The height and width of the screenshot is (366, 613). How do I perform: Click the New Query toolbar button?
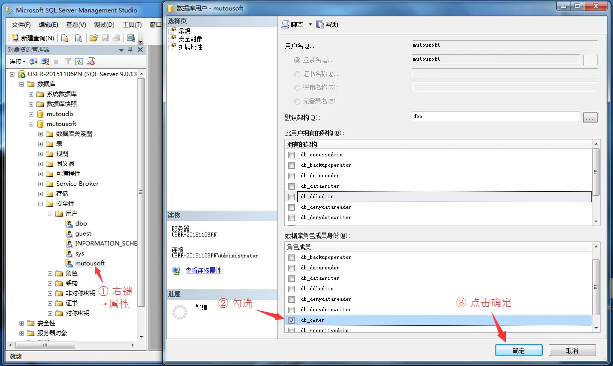coord(33,38)
